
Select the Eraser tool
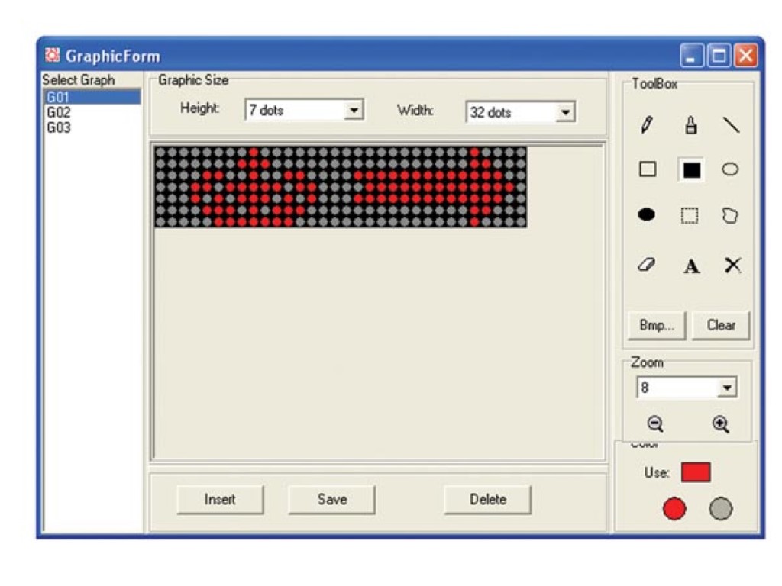[647, 265]
